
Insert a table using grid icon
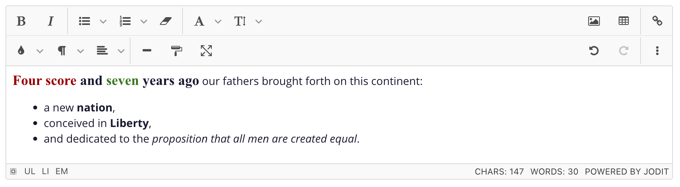click(x=624, y=21)
